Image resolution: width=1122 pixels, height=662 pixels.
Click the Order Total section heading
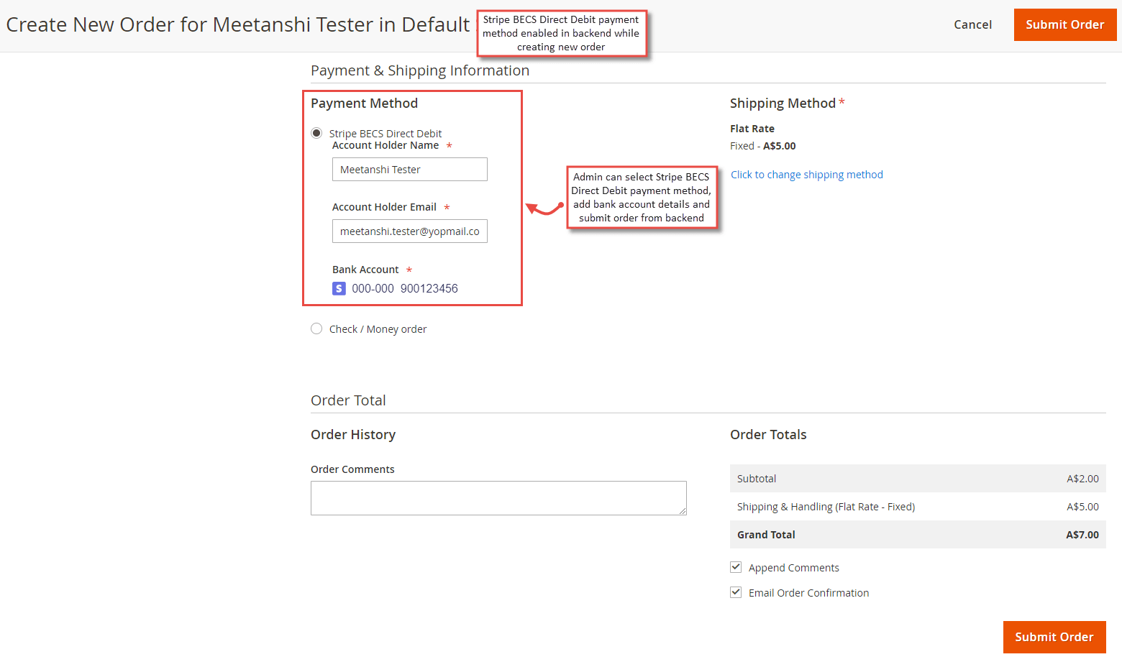point(348,400)
